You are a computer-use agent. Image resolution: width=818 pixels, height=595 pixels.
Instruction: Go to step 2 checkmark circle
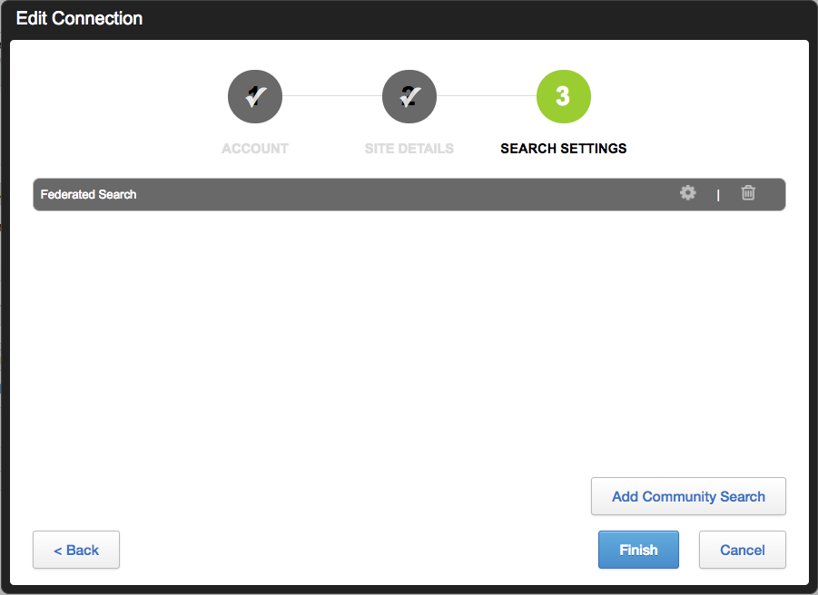pos(409,96)
